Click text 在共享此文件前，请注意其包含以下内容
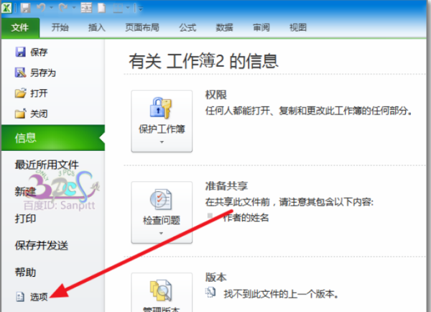 point(289,202)
